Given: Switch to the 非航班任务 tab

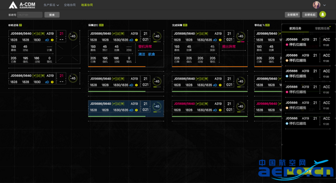Looking at the screenshot, I should 322,28.
